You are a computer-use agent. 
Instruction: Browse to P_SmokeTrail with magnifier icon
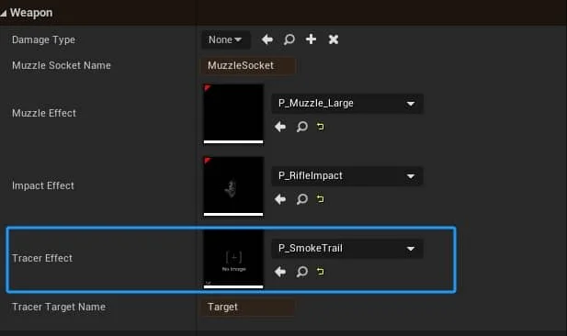pos(302,272)
